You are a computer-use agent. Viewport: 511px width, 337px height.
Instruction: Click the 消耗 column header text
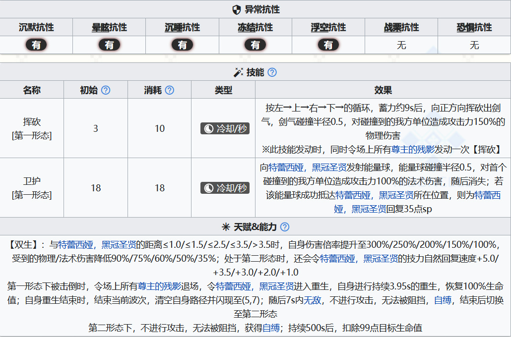152,90
